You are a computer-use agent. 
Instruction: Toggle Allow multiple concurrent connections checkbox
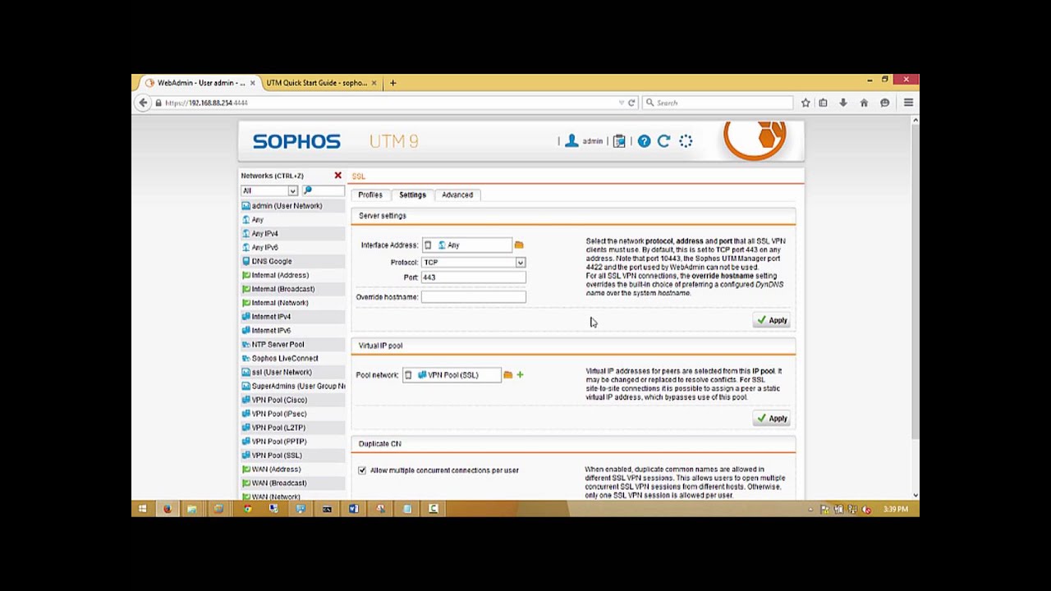[362, 470]
